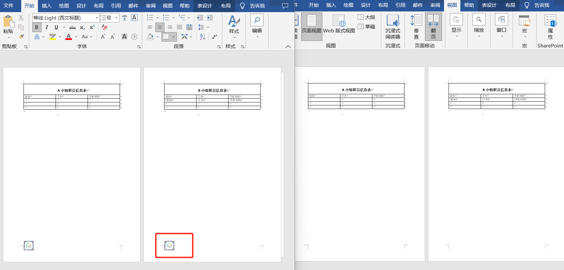Select the Format Painter brush icon

(21, 37)
